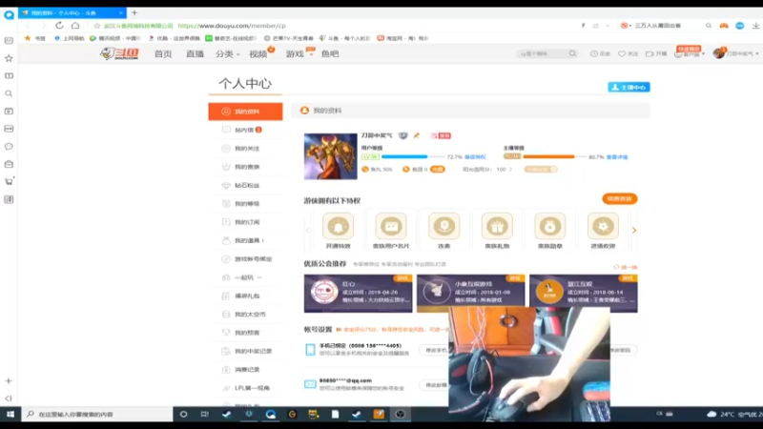Click the bookmark star in address bar

[x=97, y=26]
